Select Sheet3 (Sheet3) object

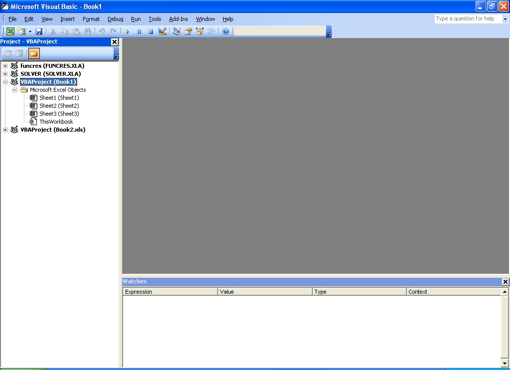point(59,114)
